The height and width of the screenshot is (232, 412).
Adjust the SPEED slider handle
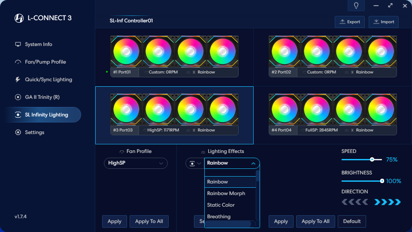[x=372, y=159]
